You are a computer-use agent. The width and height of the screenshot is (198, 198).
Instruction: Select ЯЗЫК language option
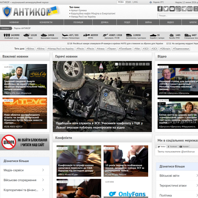tap(128, 2)
